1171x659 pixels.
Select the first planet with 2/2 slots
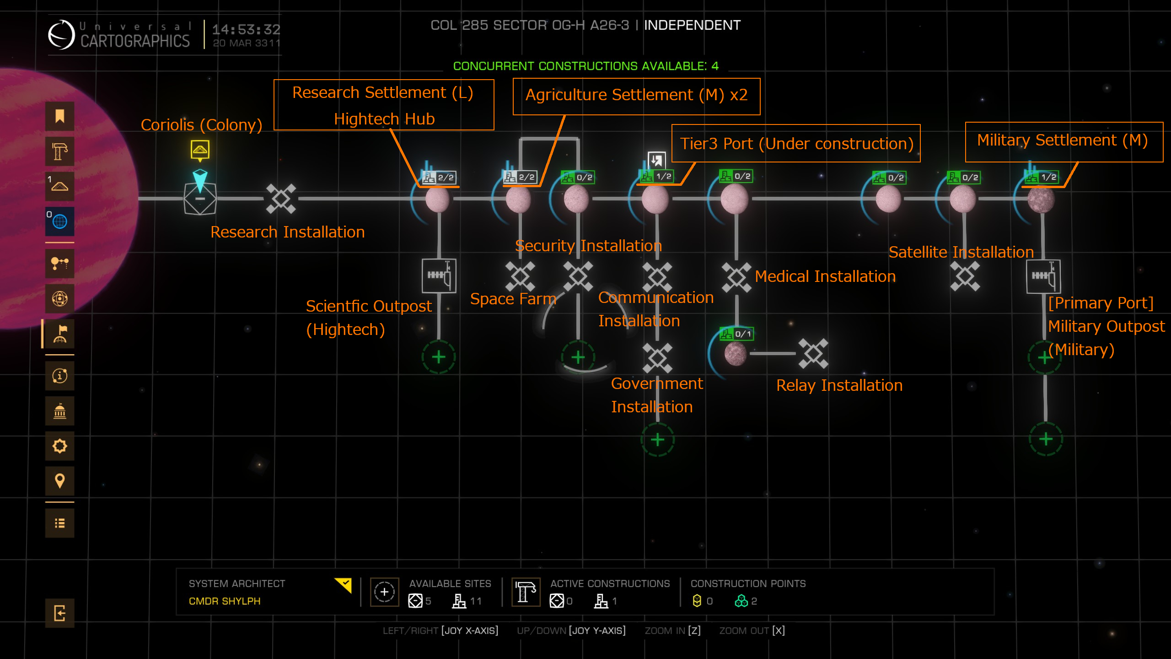coord(437,199)
